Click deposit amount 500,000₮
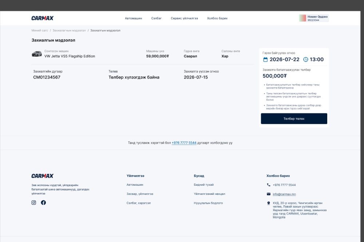Viewport: 364px width, 242px height. click(x=274, y=76)
